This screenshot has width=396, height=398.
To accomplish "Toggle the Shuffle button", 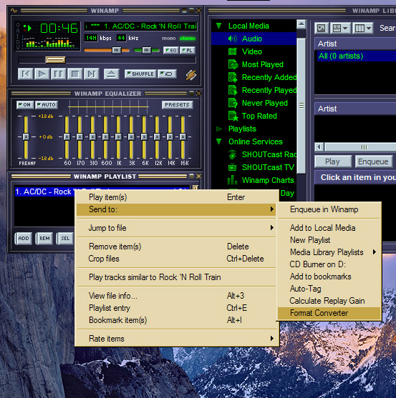I will coord(140,74).
